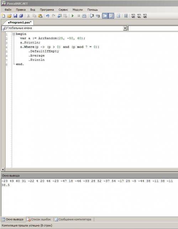Click inside the code editor on the .Average line
Viewport: 178px width, 229px height.
[37, 55]
